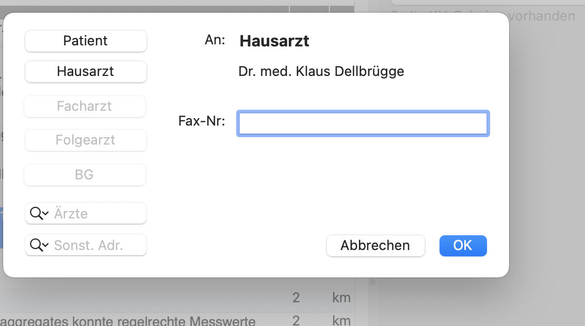Click the An: label
Screen dimensions: 585x326
[215, 40]
